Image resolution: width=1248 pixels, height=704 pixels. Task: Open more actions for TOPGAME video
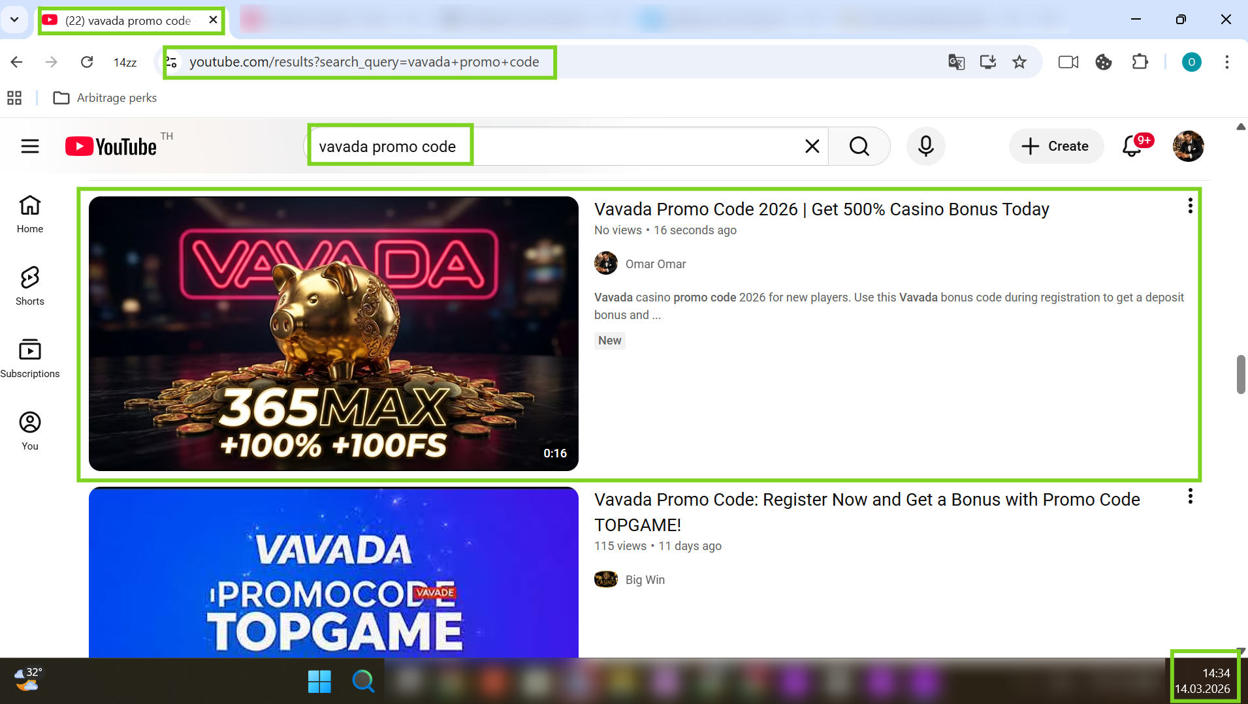pos(1190,497)
